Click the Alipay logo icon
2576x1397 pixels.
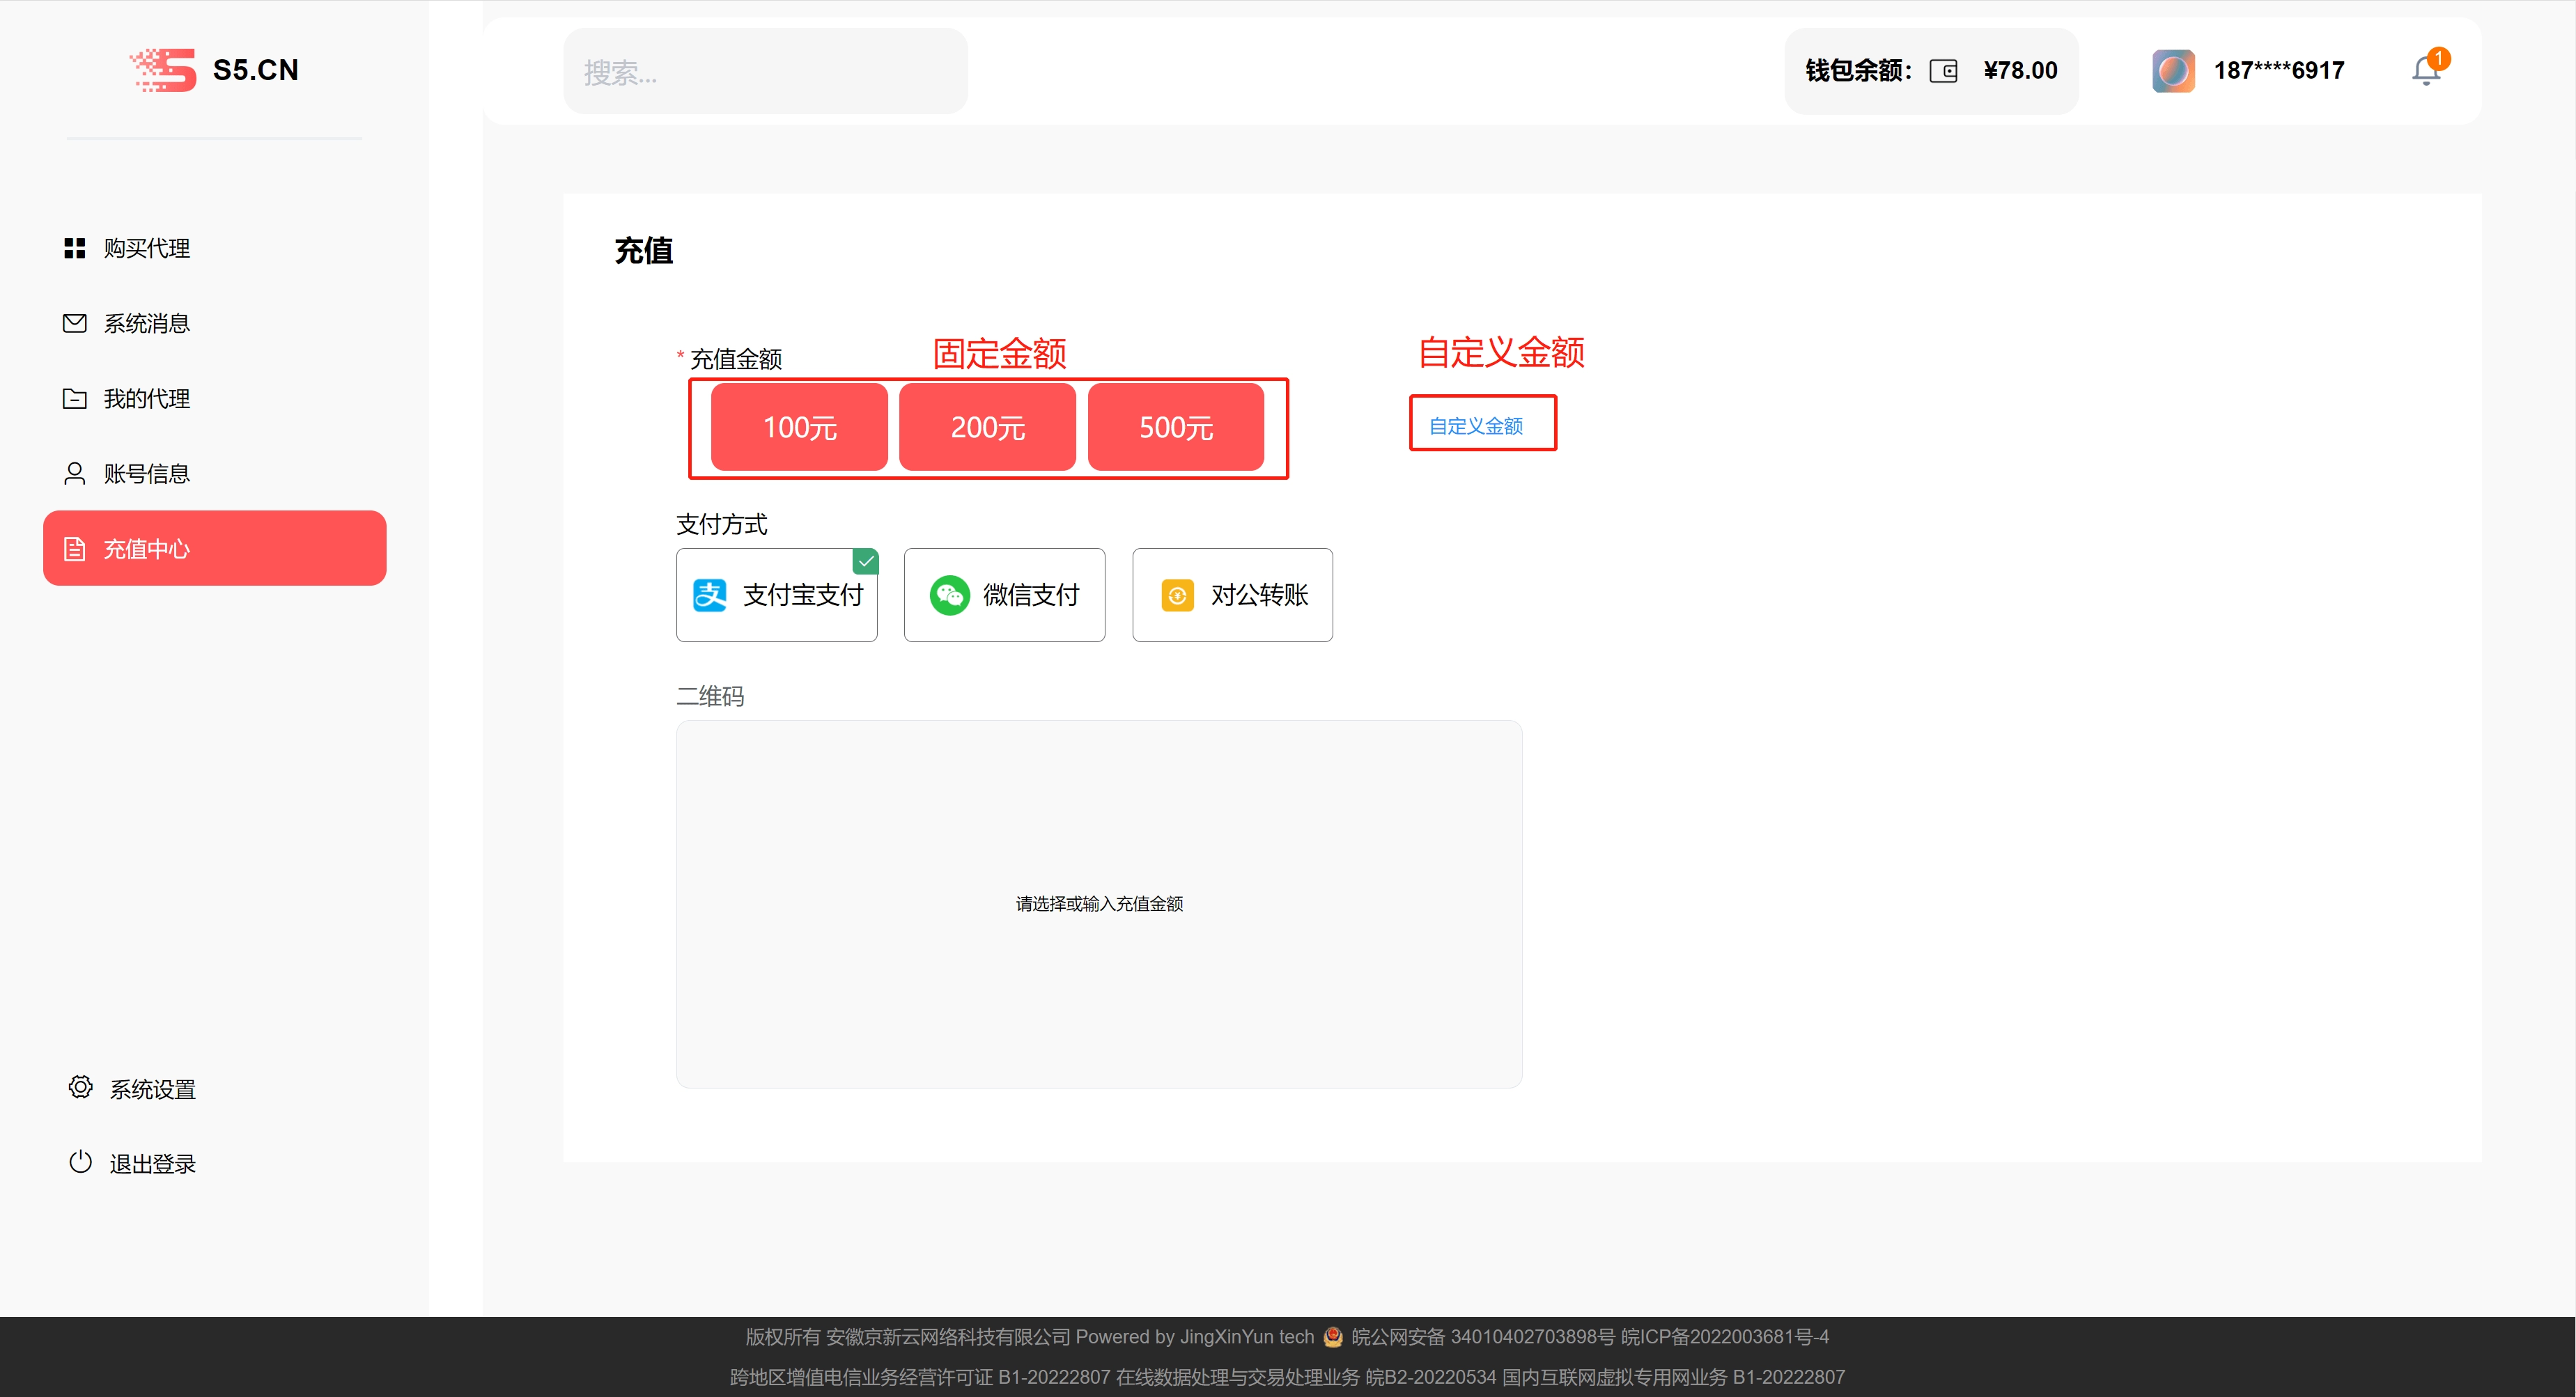point(710,595)
